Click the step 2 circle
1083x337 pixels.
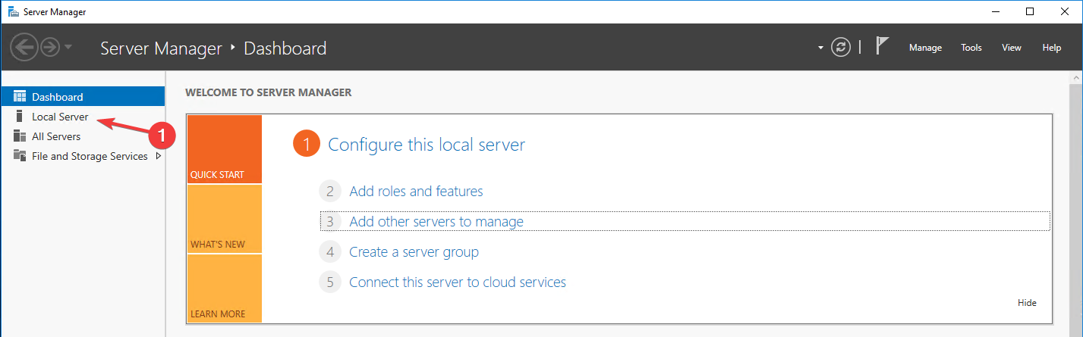329,192
